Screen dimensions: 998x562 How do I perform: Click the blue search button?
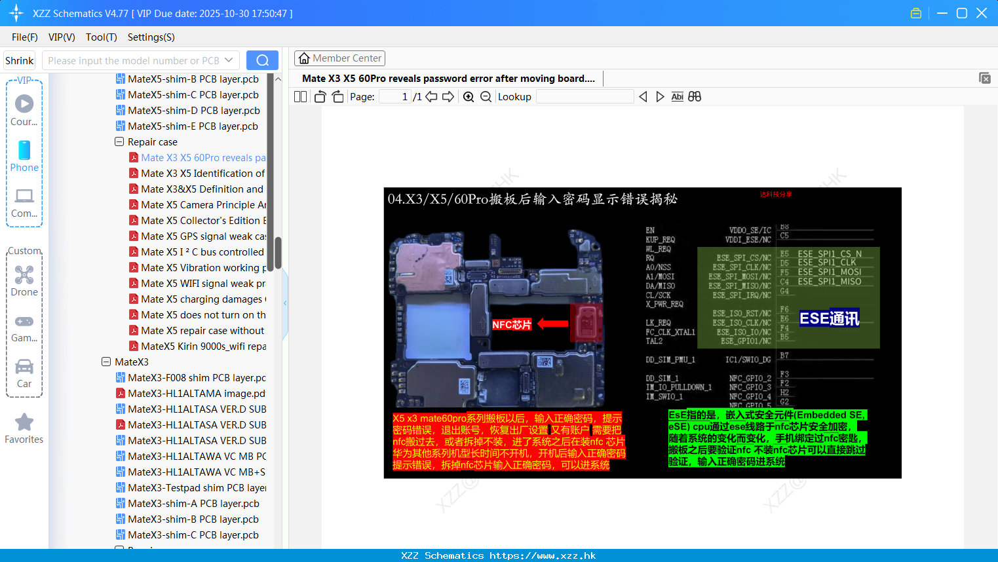coord(262,60)
